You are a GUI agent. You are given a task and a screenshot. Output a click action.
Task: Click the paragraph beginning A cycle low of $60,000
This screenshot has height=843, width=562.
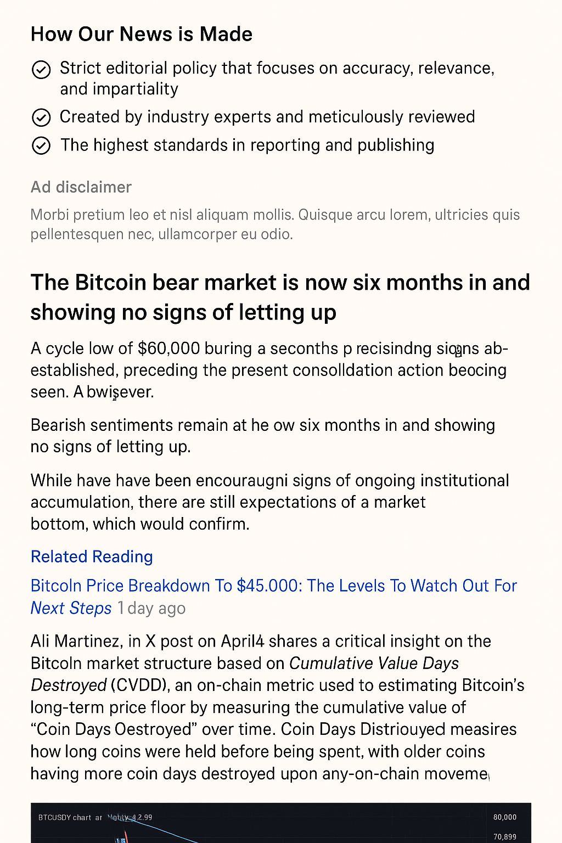268,369
